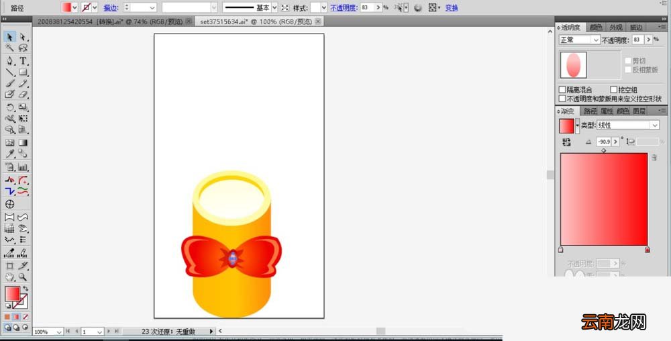Click the default fill and stroke icon
Viewport: 671px width, 341px height.
7,305
